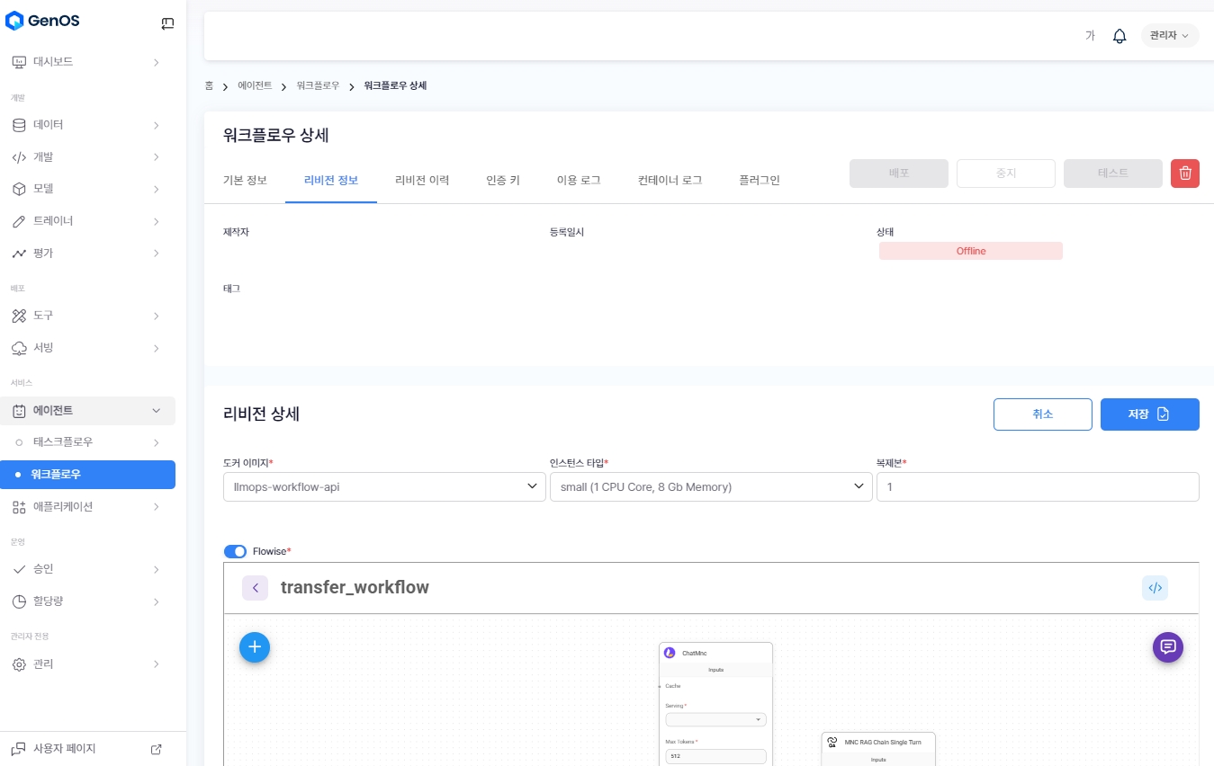Switch to the 컨테이너 로그 tab

(670, 180)
